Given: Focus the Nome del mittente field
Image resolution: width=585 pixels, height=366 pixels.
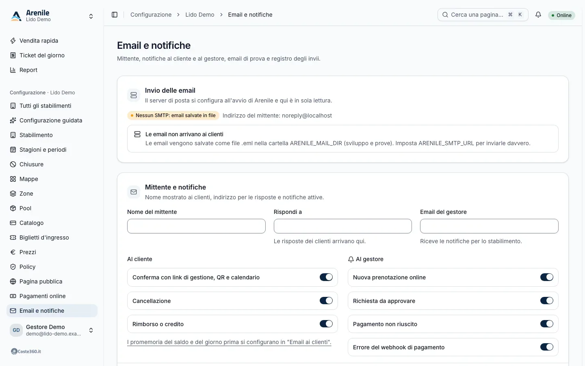Looking at the screenshot, I should tap(196, 226).
